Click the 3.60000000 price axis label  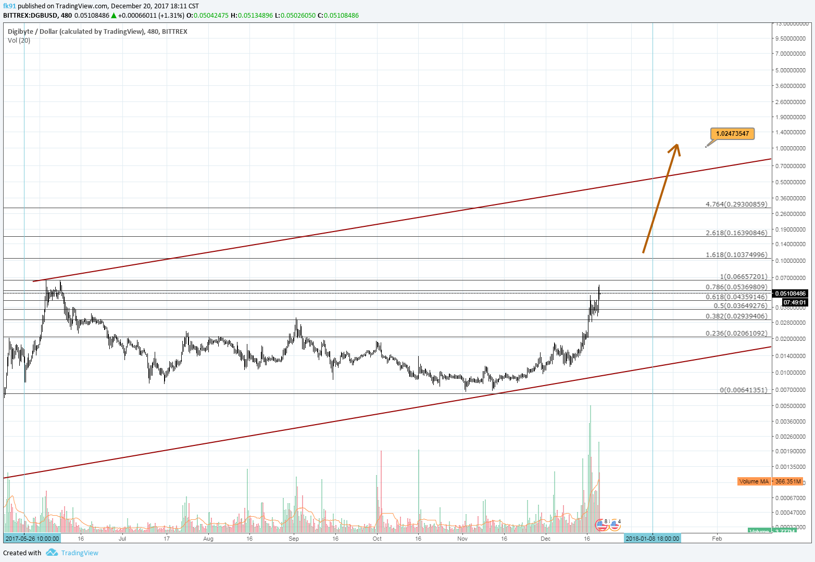point(791,86)
